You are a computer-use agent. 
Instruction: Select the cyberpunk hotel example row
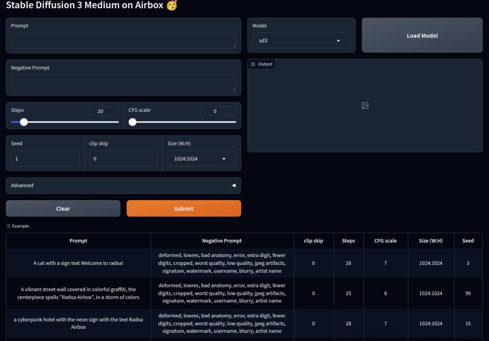coord(244,323)
